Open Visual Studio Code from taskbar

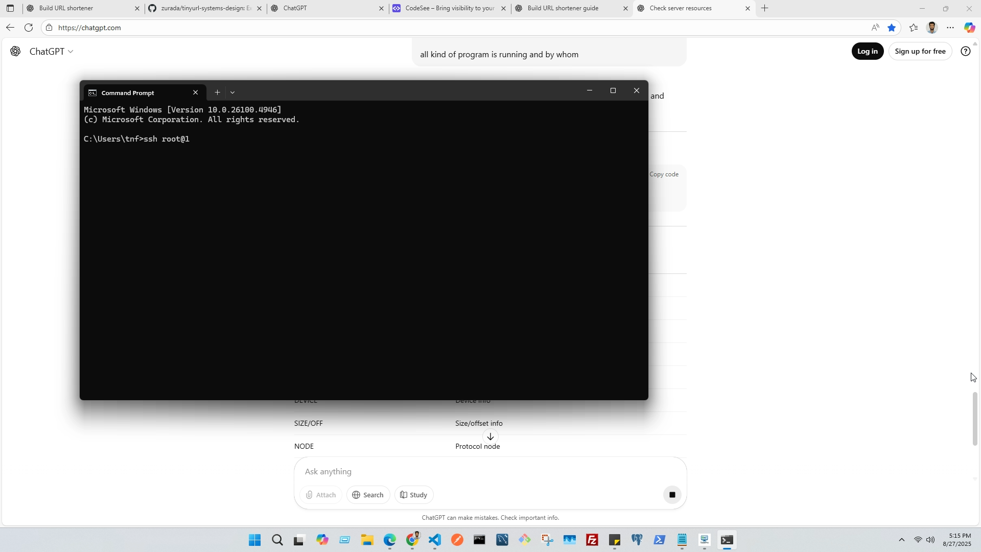click(435, 540)
